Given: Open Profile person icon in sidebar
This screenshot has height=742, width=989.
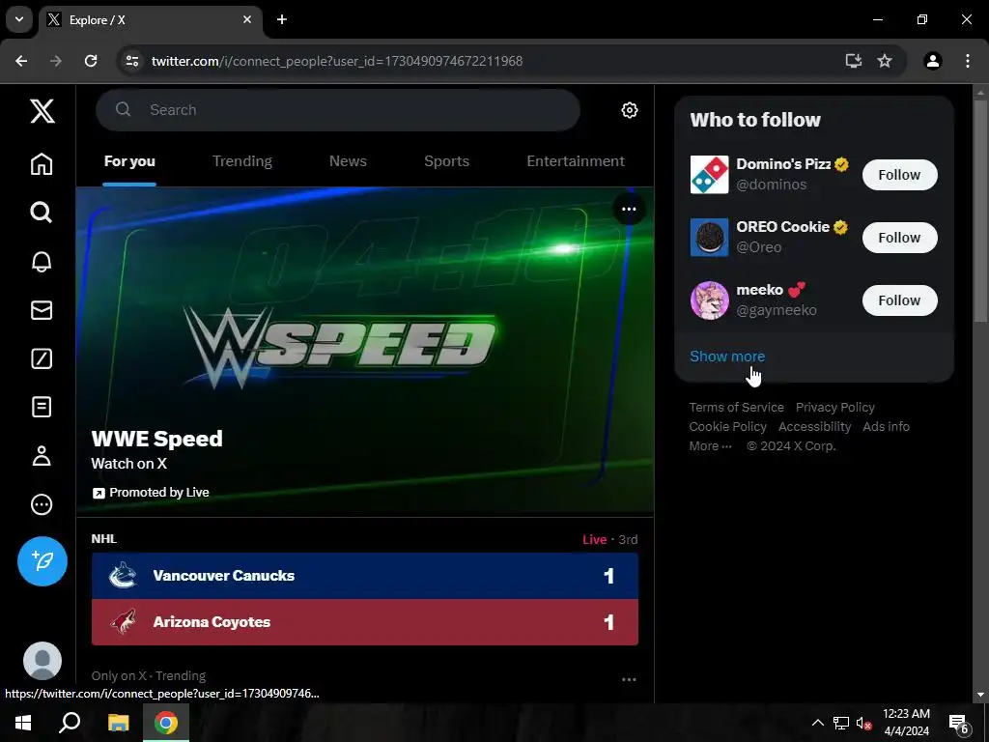Looking at the screenshot, I should pos(42,456).
